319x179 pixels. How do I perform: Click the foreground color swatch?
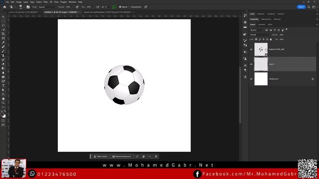click(2, 115)
